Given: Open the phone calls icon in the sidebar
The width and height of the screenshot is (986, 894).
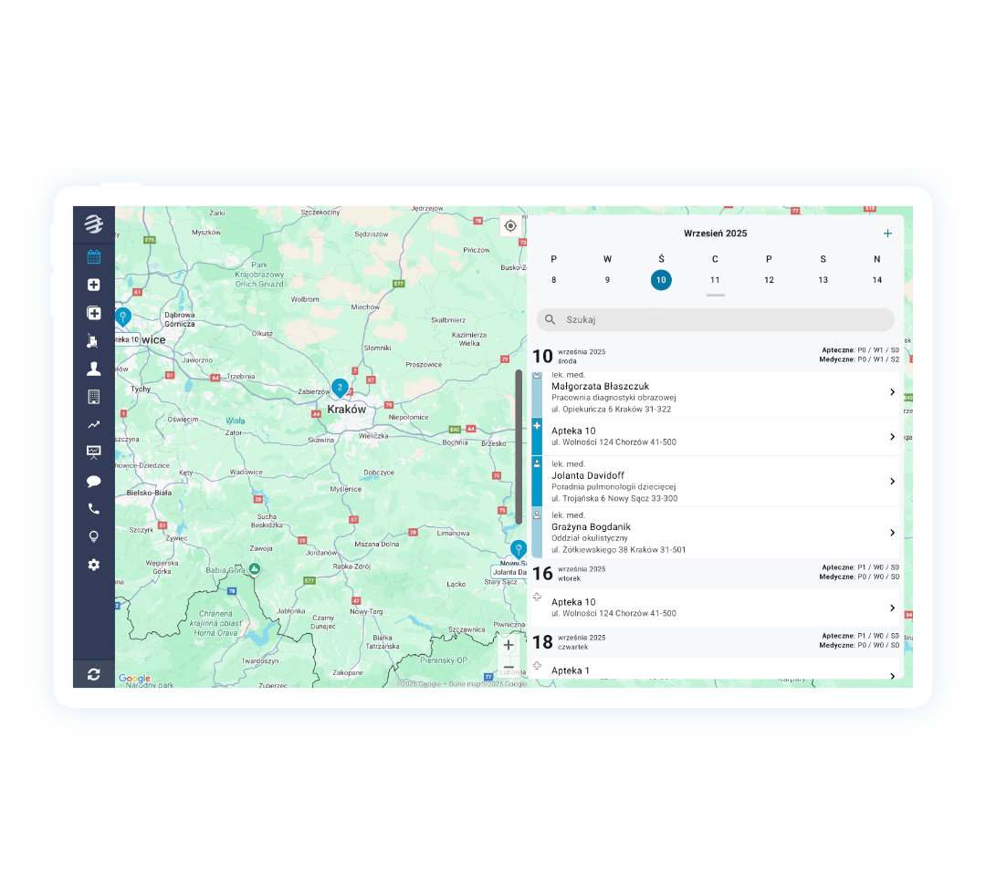Looking at the screenshot, I should [x=94, y=509].
